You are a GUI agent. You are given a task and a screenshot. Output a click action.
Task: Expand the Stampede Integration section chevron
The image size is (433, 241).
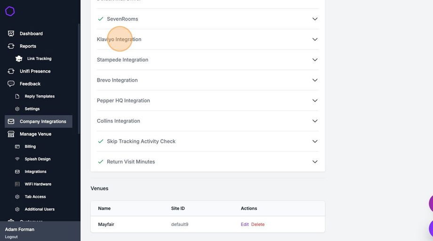[x=315, y=60]
